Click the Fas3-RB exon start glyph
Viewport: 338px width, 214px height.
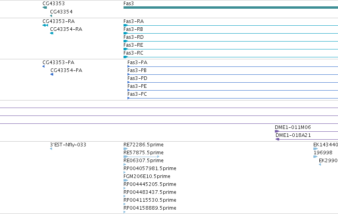tap(126, 33)
